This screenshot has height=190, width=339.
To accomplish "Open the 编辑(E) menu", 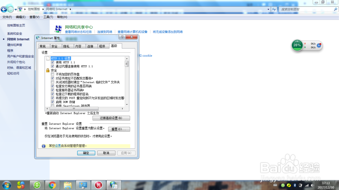I will point(21,17).
